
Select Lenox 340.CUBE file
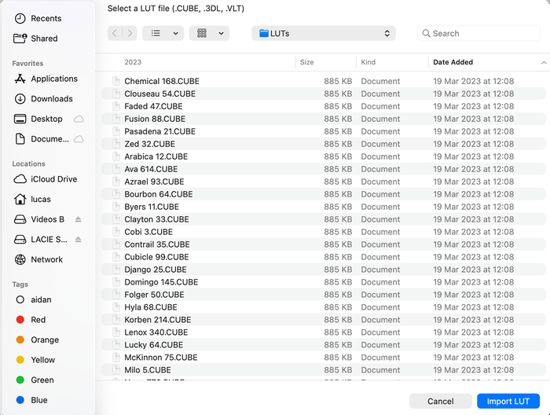(324, 332)
